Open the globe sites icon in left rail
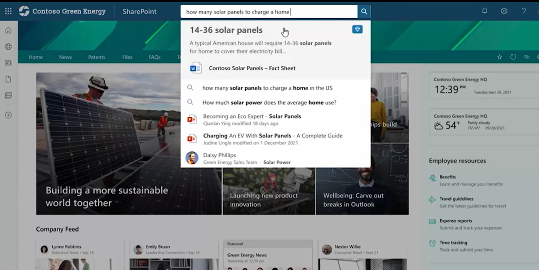 pos(8,47)
